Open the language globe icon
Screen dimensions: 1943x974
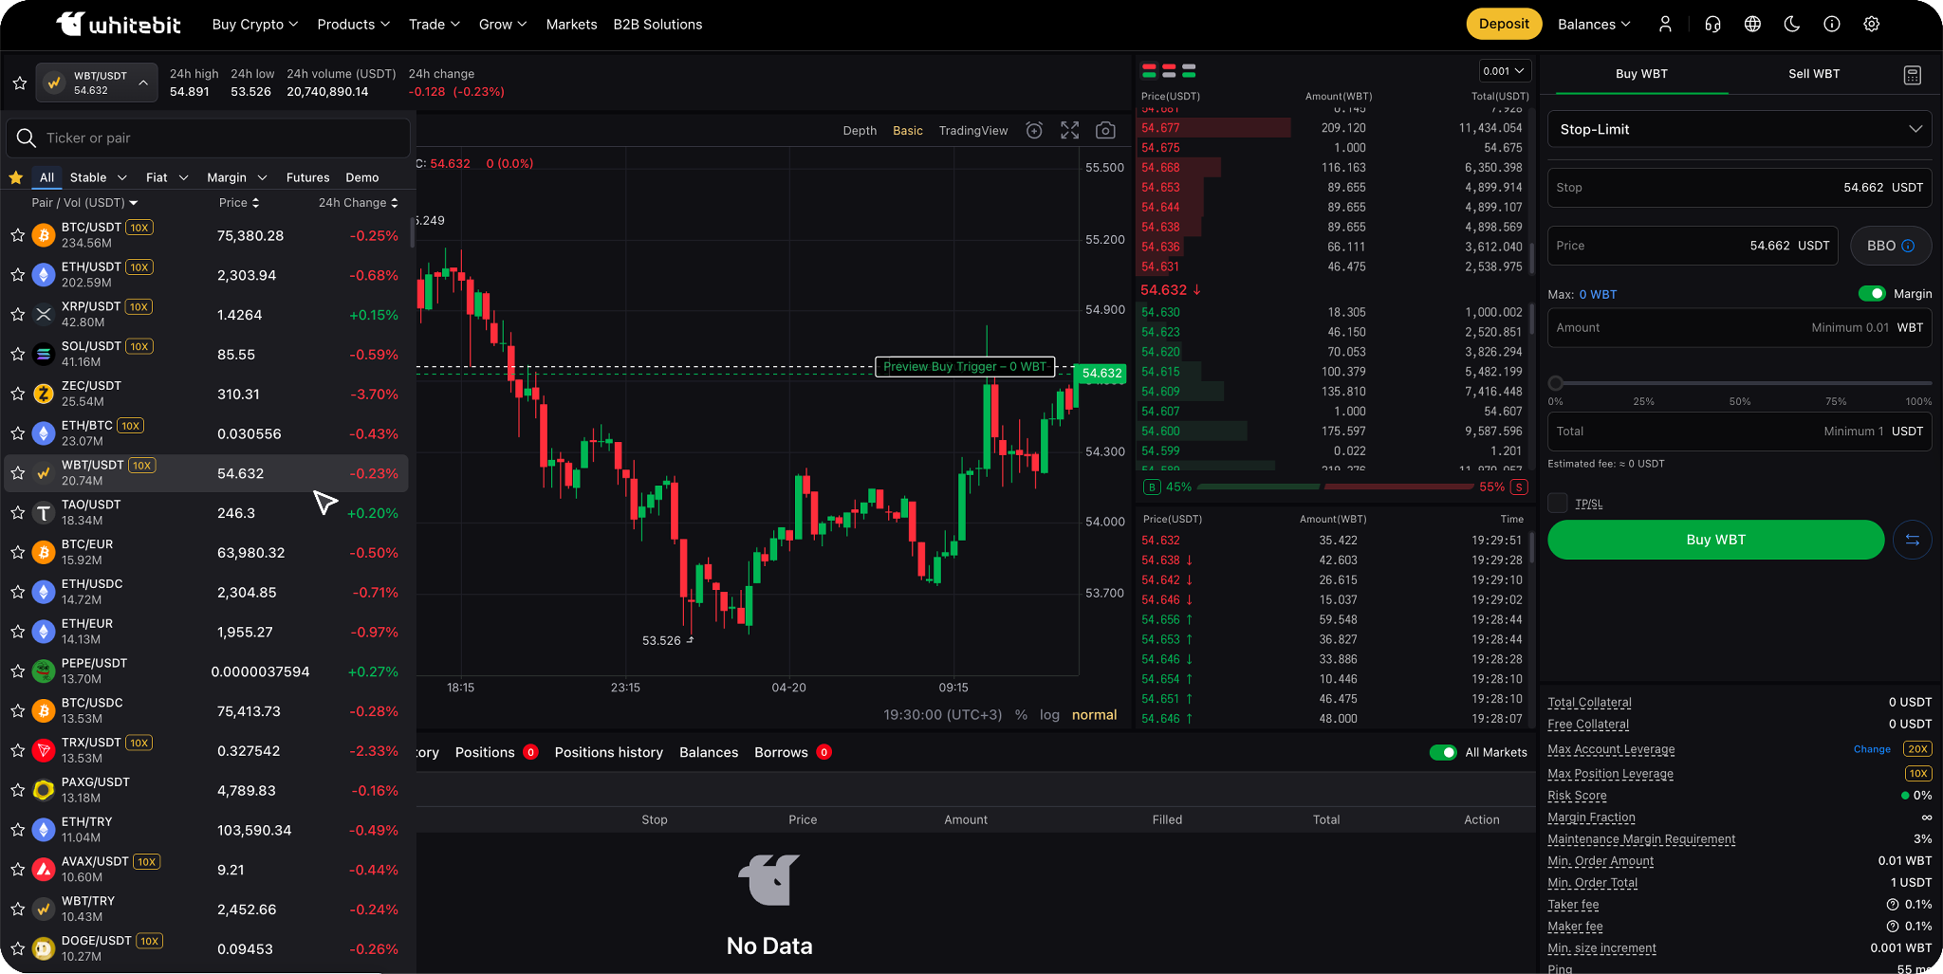click(1752, 25)
